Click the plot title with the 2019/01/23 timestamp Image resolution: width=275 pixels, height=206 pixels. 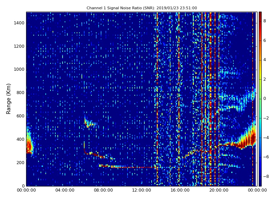[142, 8]
